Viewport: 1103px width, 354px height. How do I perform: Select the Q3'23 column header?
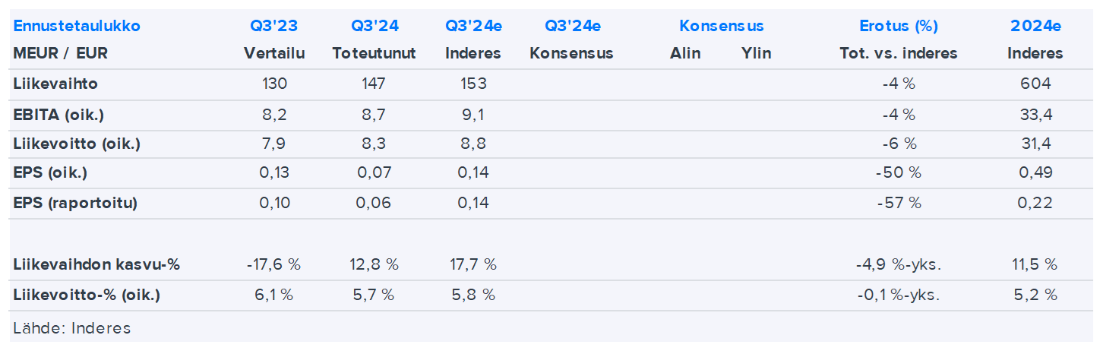click(x=274, y=26)
